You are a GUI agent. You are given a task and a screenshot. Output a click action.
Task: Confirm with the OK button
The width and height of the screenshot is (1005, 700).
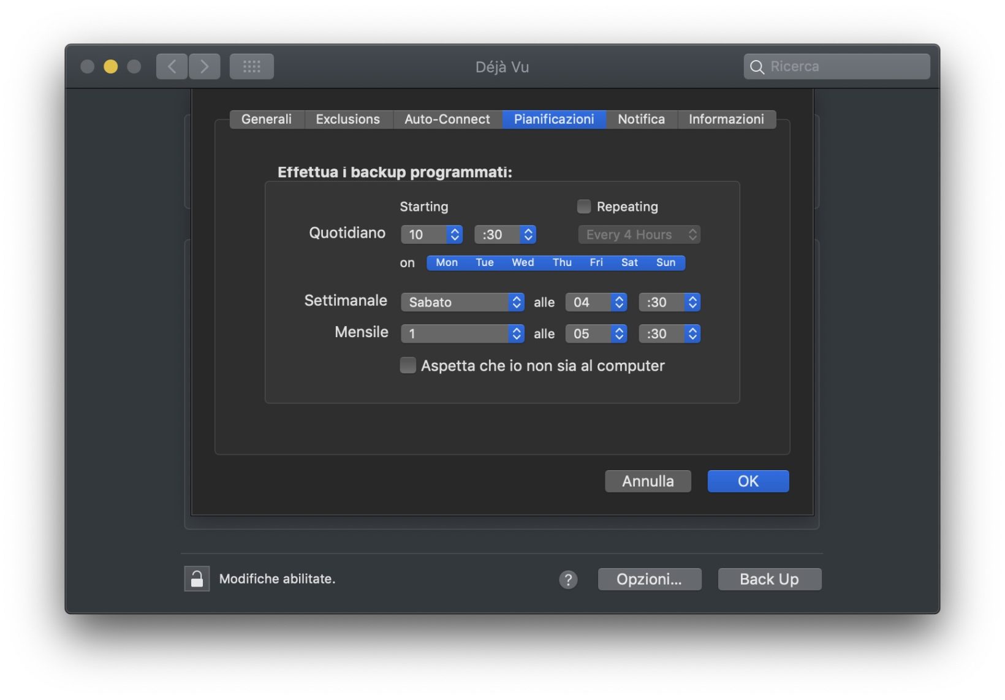[748, 481]
